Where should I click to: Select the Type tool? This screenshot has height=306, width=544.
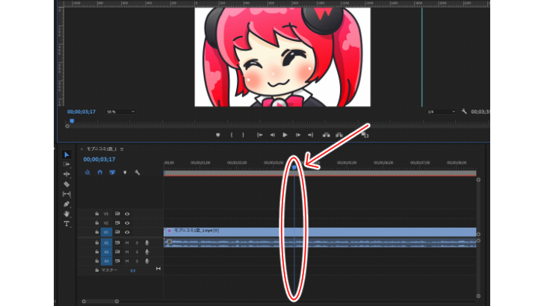(x=67, y=224)
